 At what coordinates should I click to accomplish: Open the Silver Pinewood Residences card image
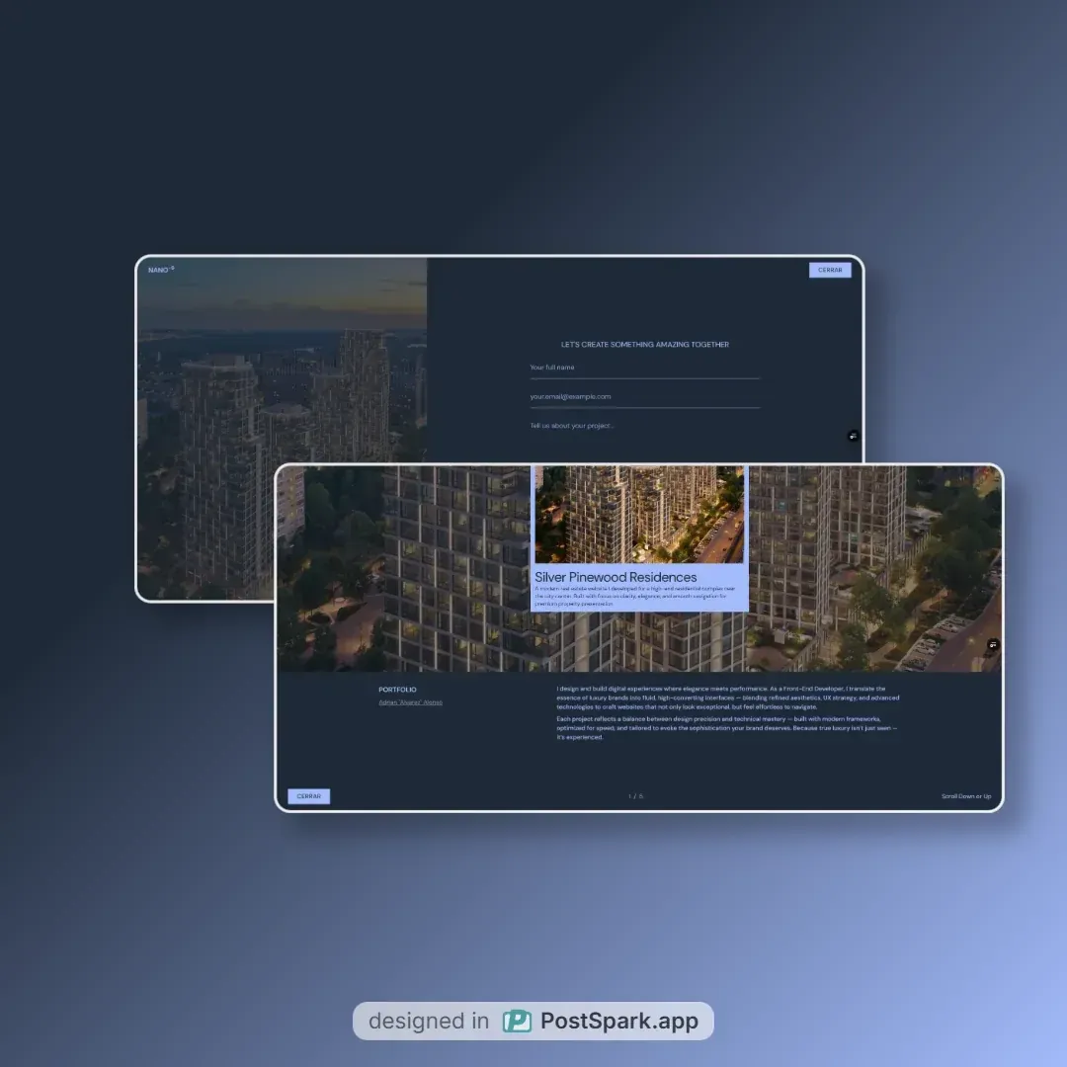pyautogui.click(x=639, y=515)
